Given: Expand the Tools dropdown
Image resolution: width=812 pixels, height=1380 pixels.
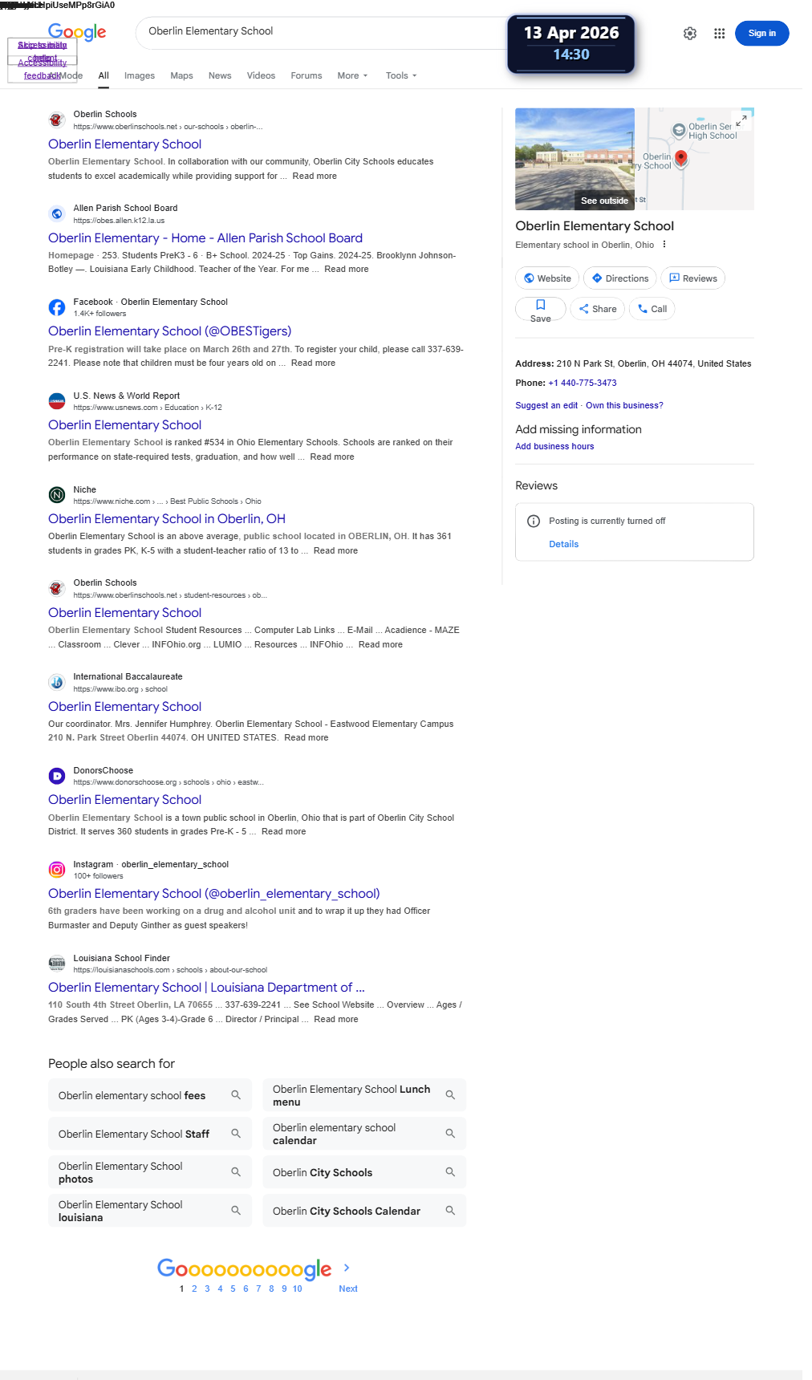Looking at the screenshot, I should tap(401, 75).
